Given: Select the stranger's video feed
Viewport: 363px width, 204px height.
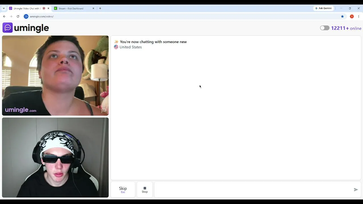Looking at the screenshot, I should tap(55, 76).
